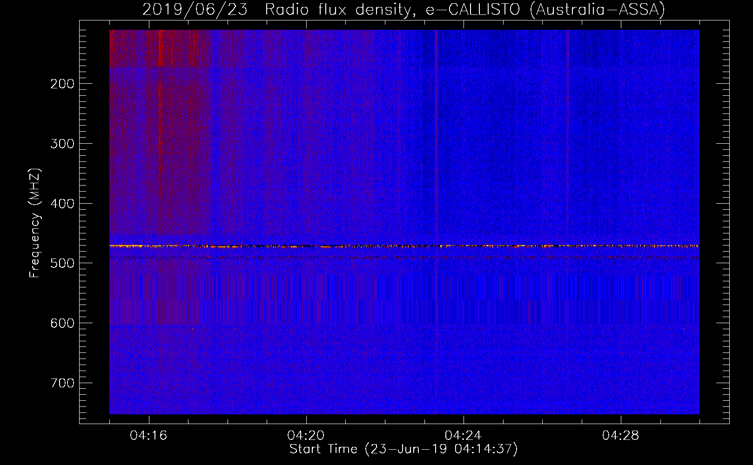
Task: Click the 400 frequency tick label
Action: click(x=62, y=204)
